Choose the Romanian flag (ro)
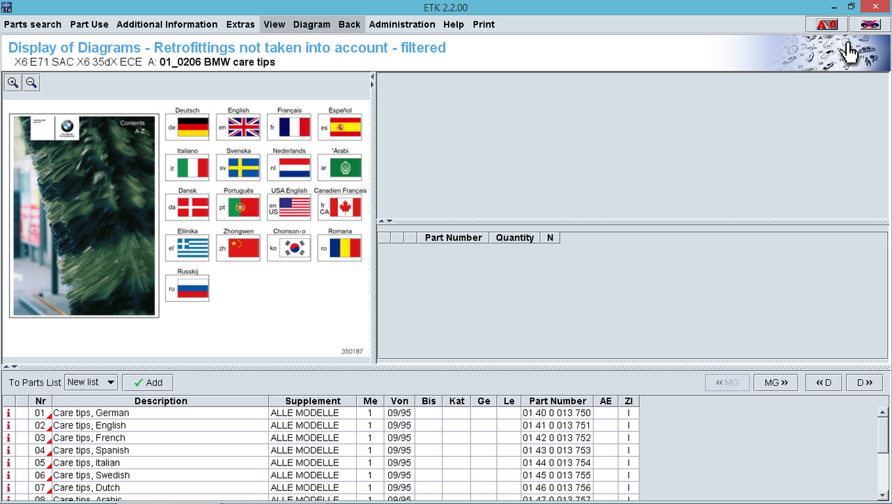 point(345,248)
